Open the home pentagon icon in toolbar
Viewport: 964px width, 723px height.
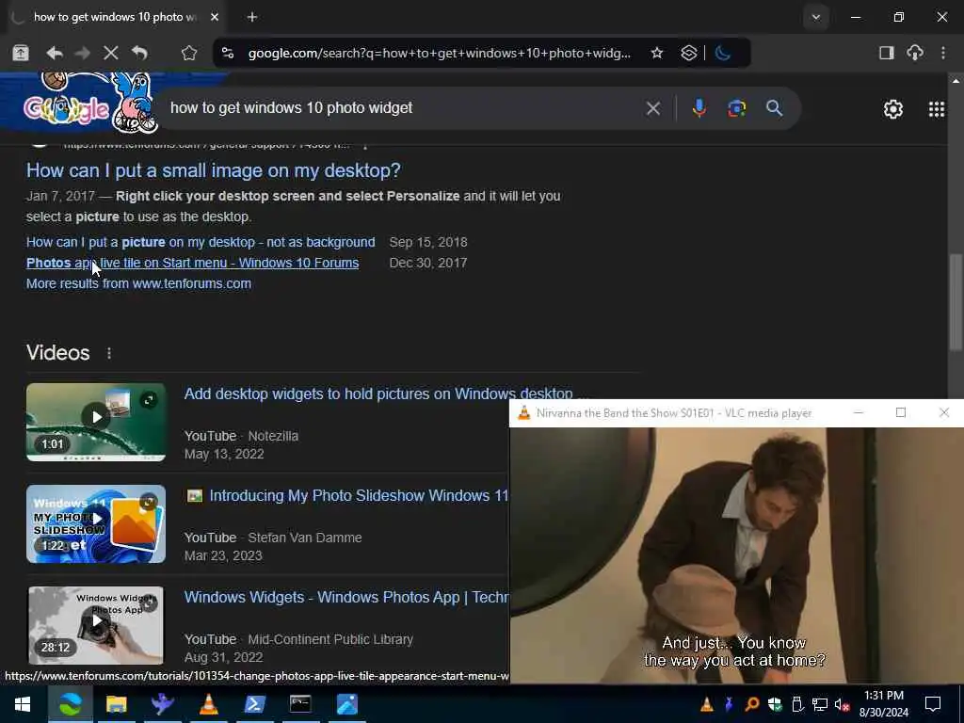(x=188, y=53)
